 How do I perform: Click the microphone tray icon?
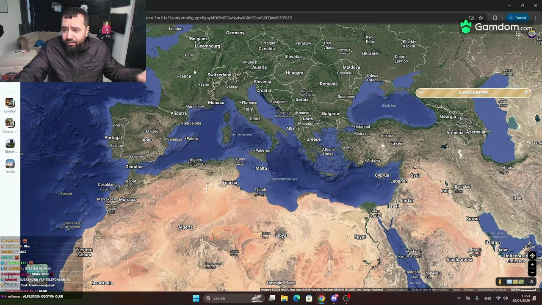[477, 298]
